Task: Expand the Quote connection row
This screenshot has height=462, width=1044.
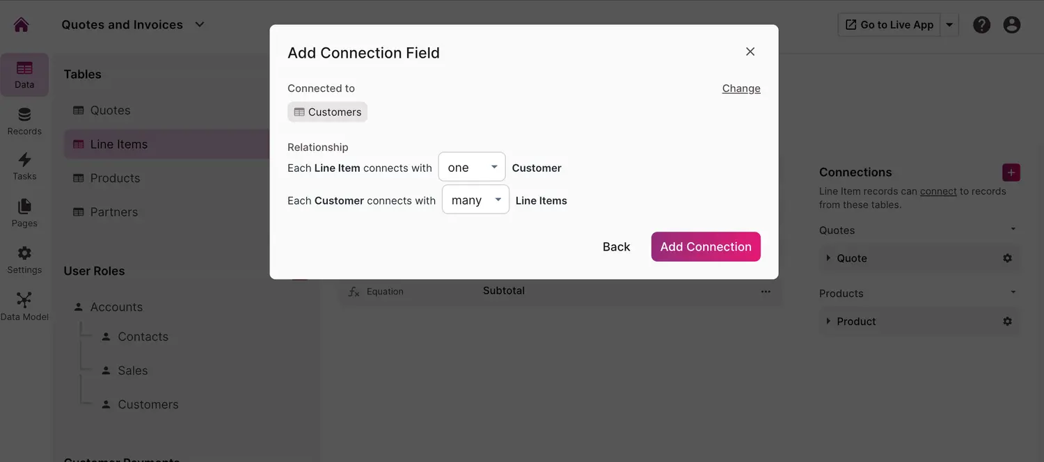Action: (x=828, y=258)
